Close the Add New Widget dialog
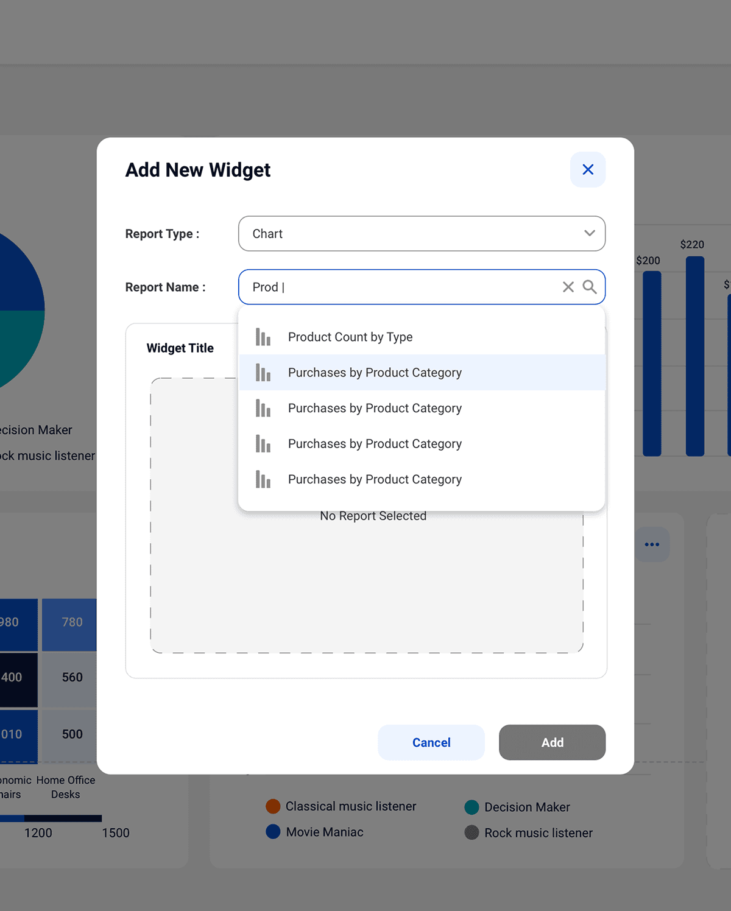Screen dimensions: 731x911 click(588, 169)
